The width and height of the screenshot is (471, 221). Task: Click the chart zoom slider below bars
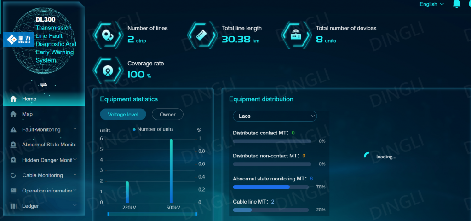(x=152, y=214)
